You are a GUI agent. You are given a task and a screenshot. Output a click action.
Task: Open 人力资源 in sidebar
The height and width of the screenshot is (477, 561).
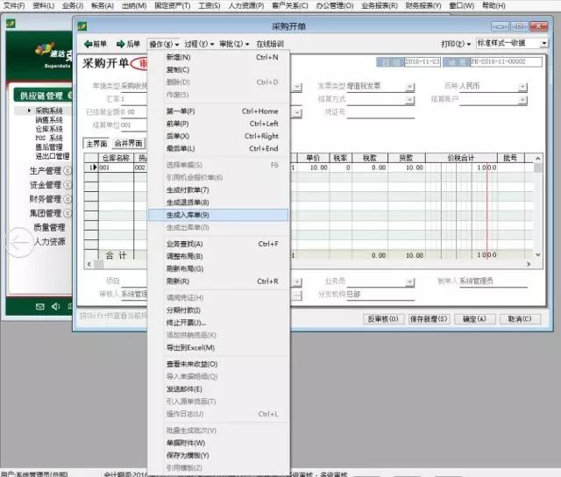(x=49, y=241)
